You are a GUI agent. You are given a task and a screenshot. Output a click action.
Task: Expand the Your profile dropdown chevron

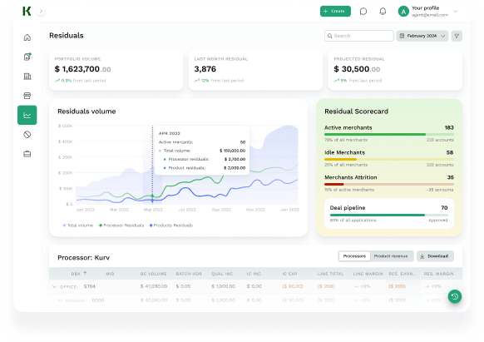pos(455,12)
